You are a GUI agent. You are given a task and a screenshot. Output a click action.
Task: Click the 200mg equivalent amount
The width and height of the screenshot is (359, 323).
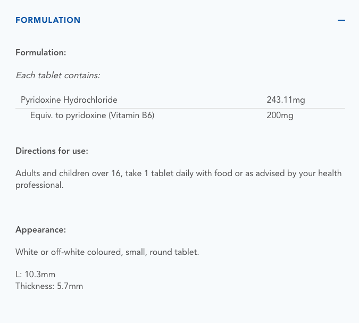click(x=280, y=115)
